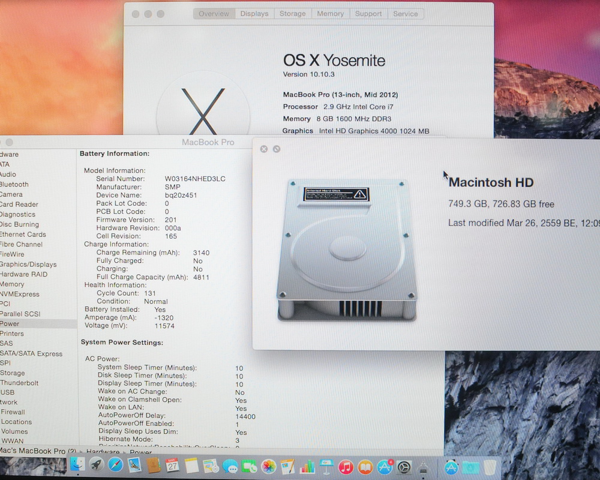Open Maps icon in the dock
This screenshot has height=480, width=600.
[211, 466]
